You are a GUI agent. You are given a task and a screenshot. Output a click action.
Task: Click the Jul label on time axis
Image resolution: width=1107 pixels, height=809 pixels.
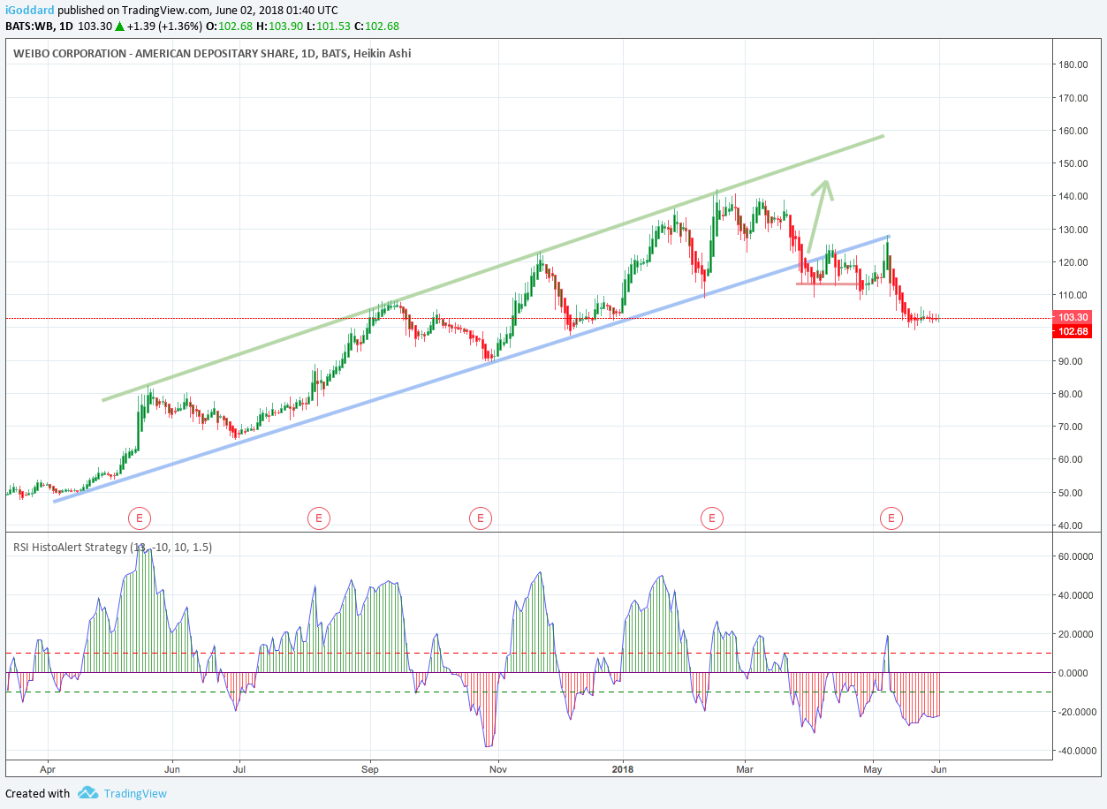coord(239,768)
